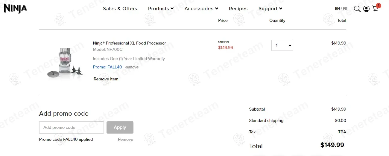Remove FALL40 promo beside product
The width and height of the screenshot is (389, 156).
(x=131, y=67)
